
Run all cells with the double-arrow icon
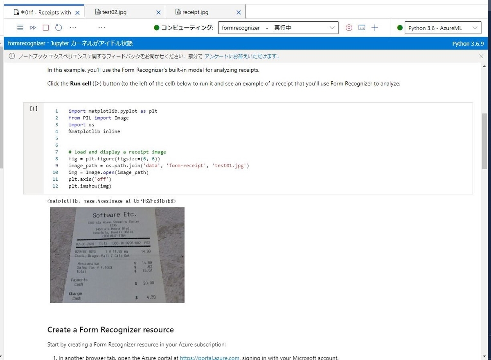[x=33, y=28]
